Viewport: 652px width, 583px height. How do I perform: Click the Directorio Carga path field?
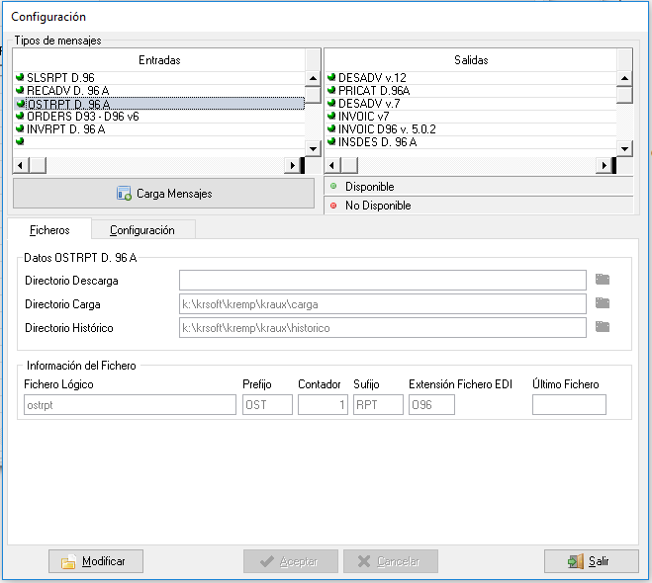(x=383, y=304)
